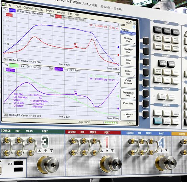The image size is (187, 182).
Task: Toggle the Title Bar softkey
Action: pyautogui.click(x=128, y=62)
